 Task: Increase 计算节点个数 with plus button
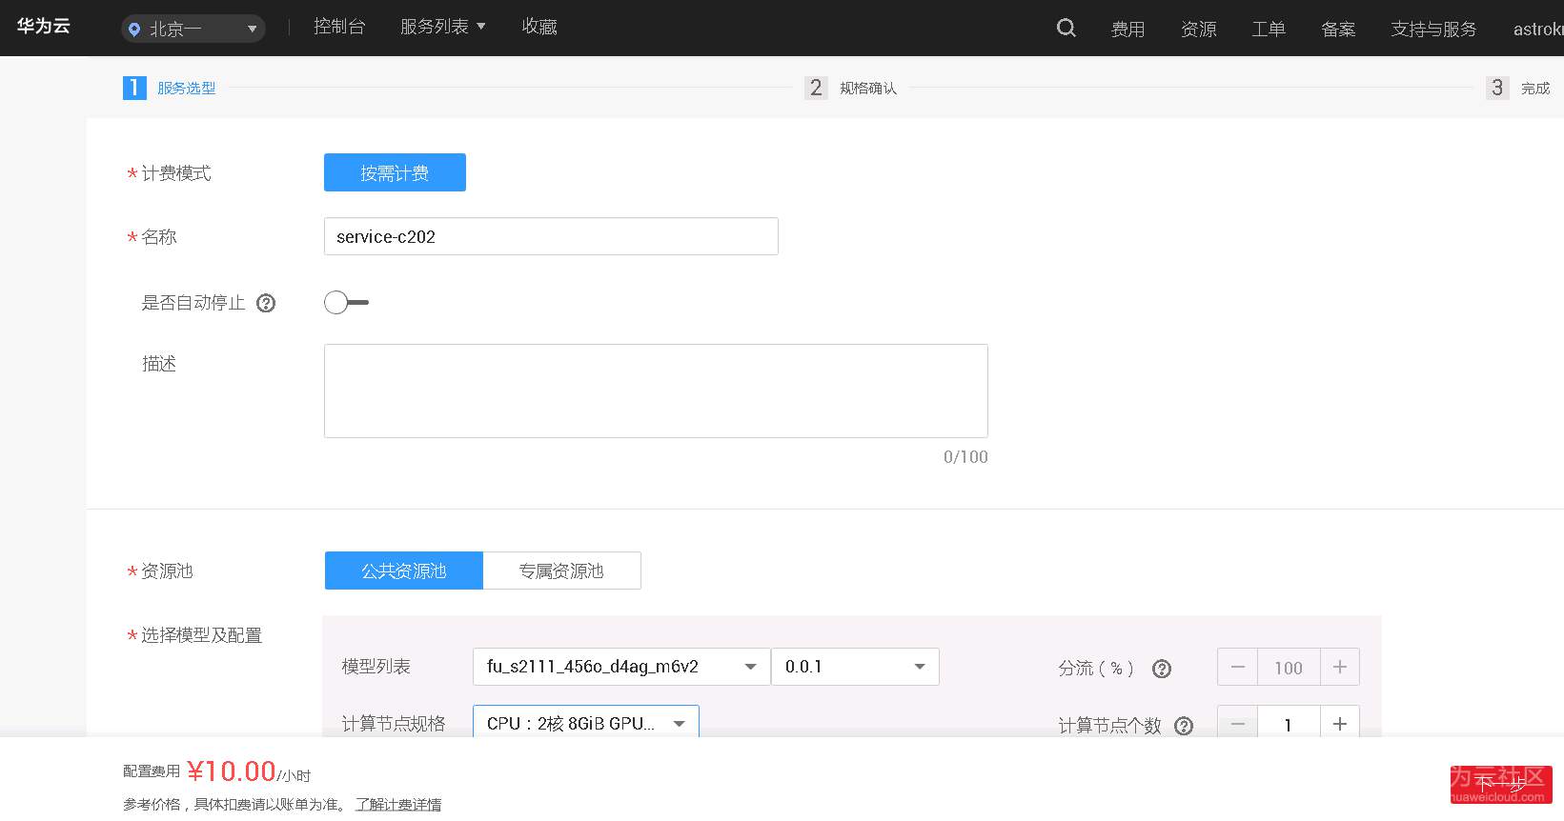coord(1339,724)
